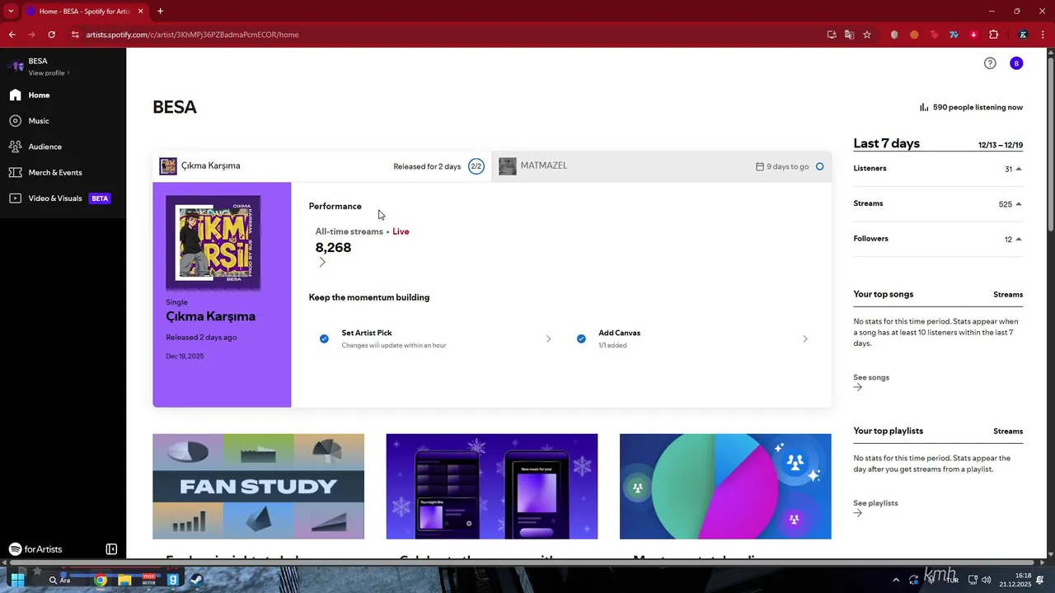
Task: Click the translate page icon
Action: click(x=849, y=35)
